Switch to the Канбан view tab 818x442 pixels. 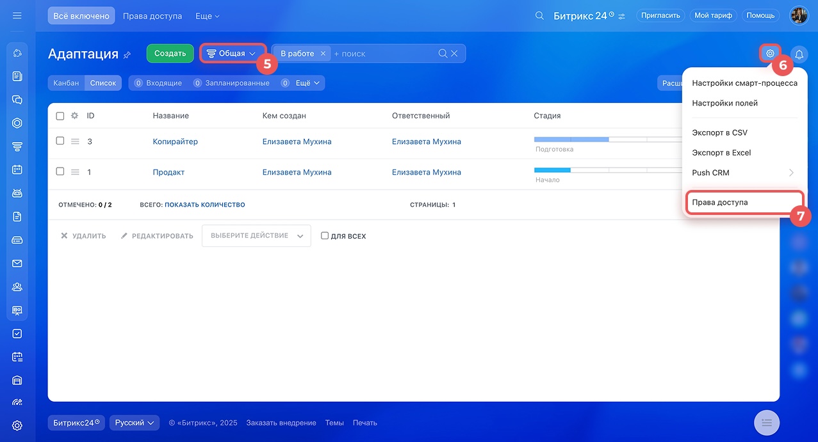click(x=66, y=83)
